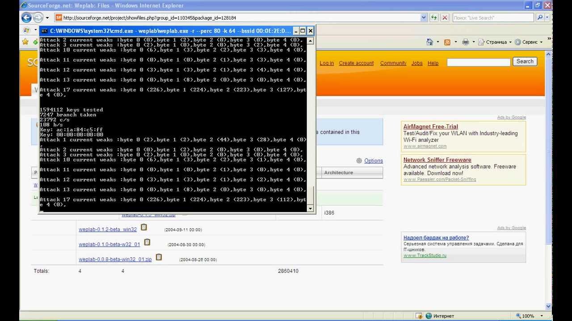Open the RSS feeds dropdown arrow
This screenshot has width=572, height=321.
tap(455, 42)
